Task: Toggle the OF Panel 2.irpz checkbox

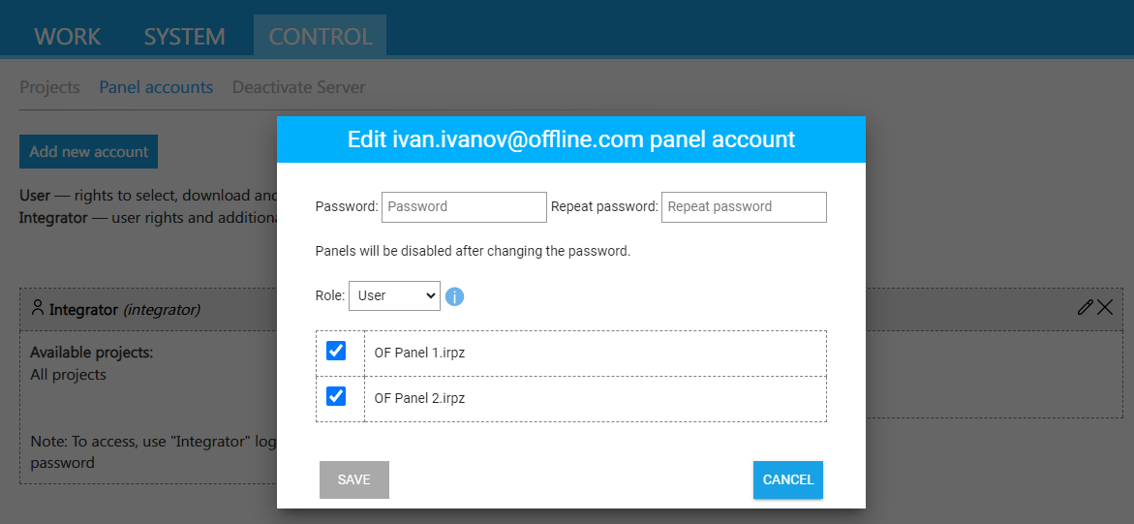Action: [x=336, y=396]
